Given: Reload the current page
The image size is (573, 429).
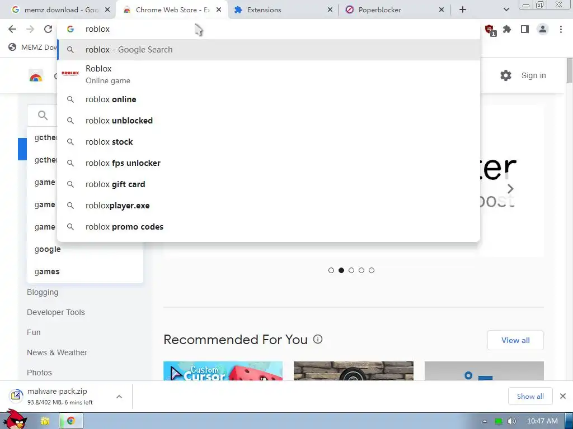Looking at the screenshot, I should click(48, 29).
